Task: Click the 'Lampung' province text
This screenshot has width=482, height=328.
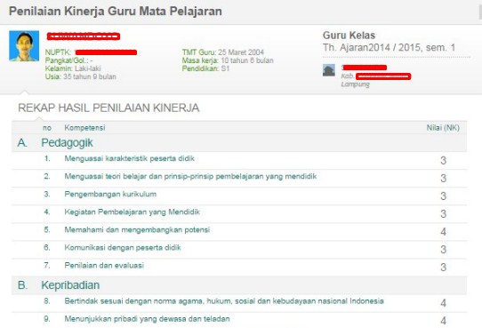Action: tap(356, 84)
